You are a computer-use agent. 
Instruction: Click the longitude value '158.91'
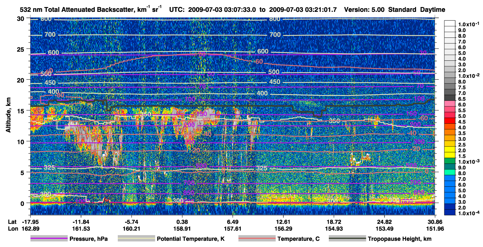coord(182,229)
